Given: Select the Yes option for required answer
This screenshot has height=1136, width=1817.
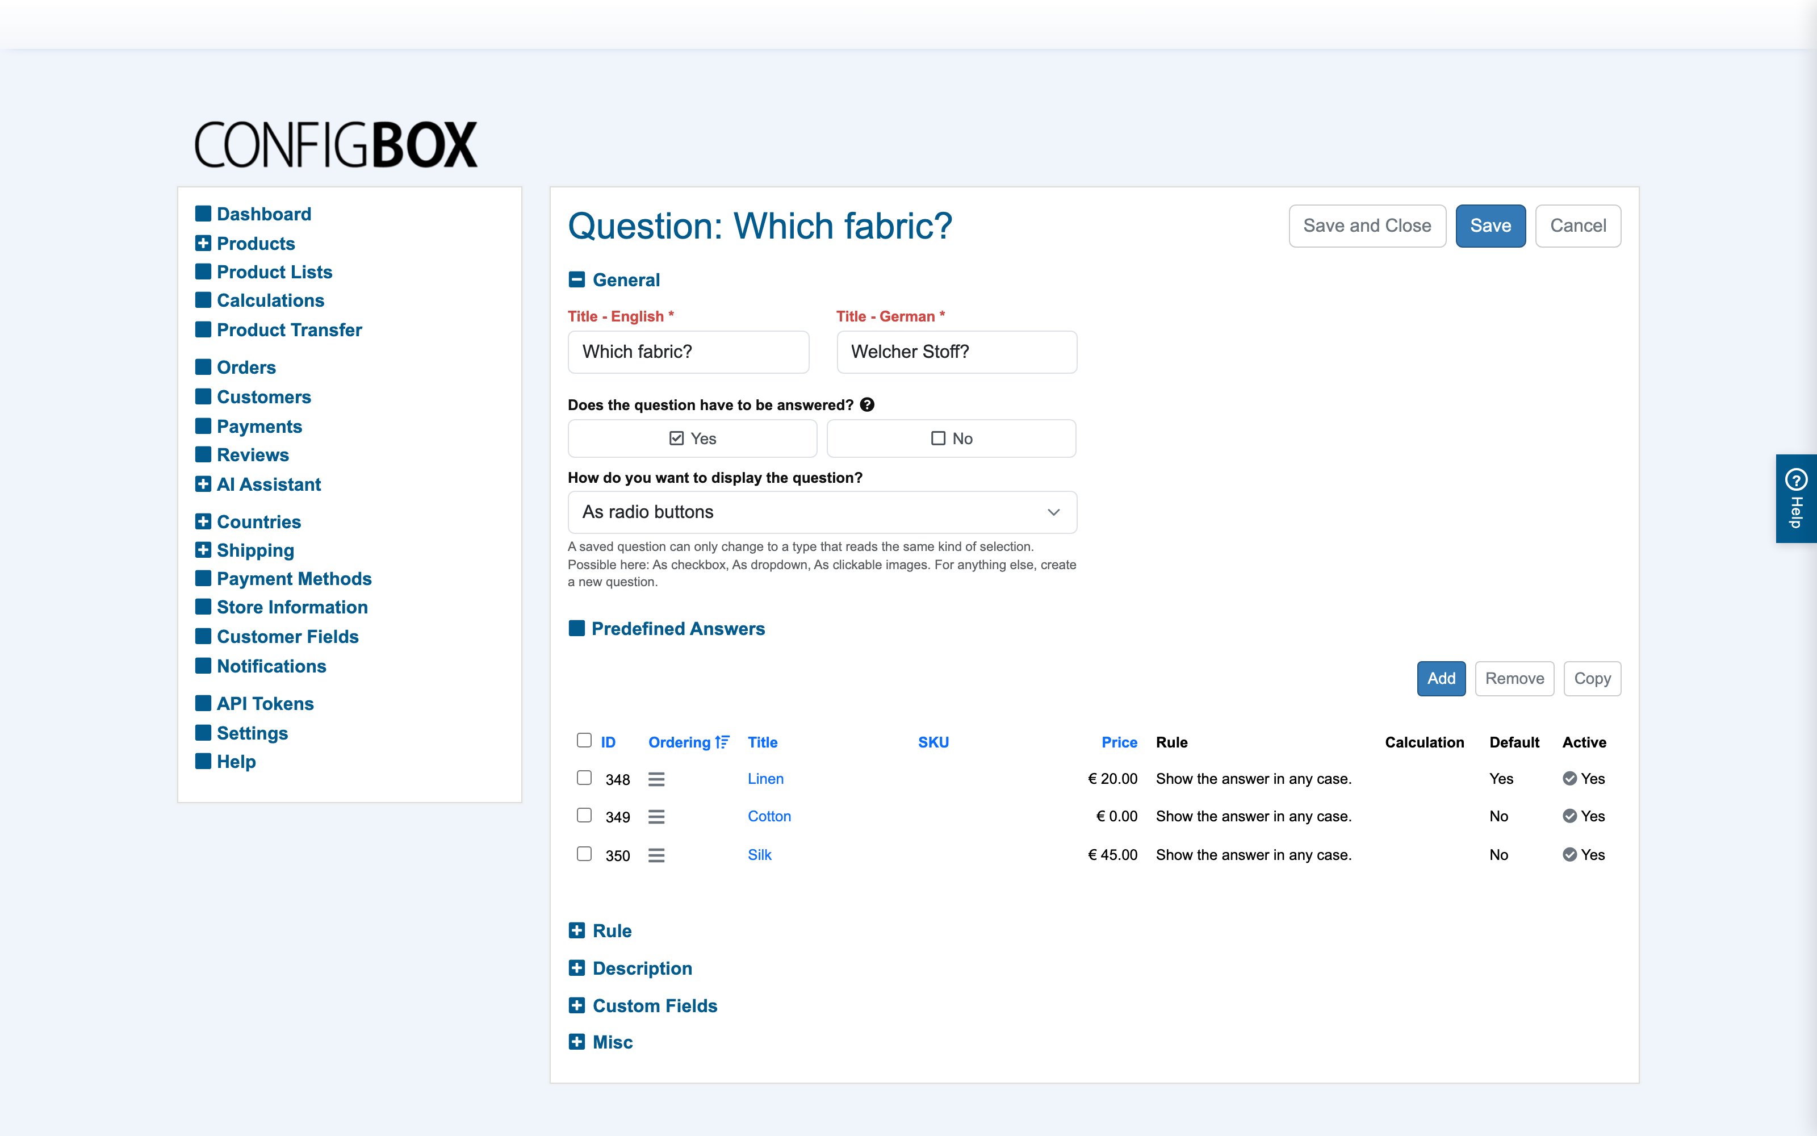Looking at the screenshot, I should click(692, 438).
